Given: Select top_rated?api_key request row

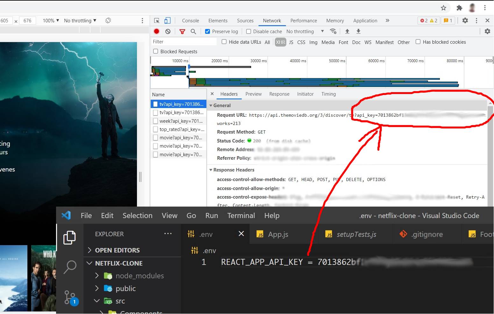Looking at the screenshot, I should point(178,129).
